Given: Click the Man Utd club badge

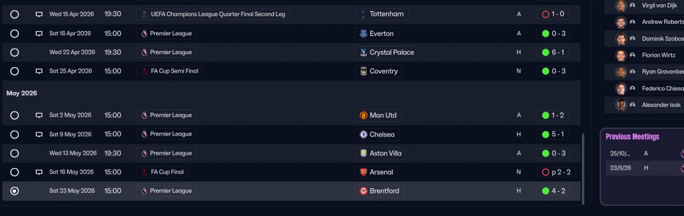Looking at the screenshot, I should click(x=363, y=115).
